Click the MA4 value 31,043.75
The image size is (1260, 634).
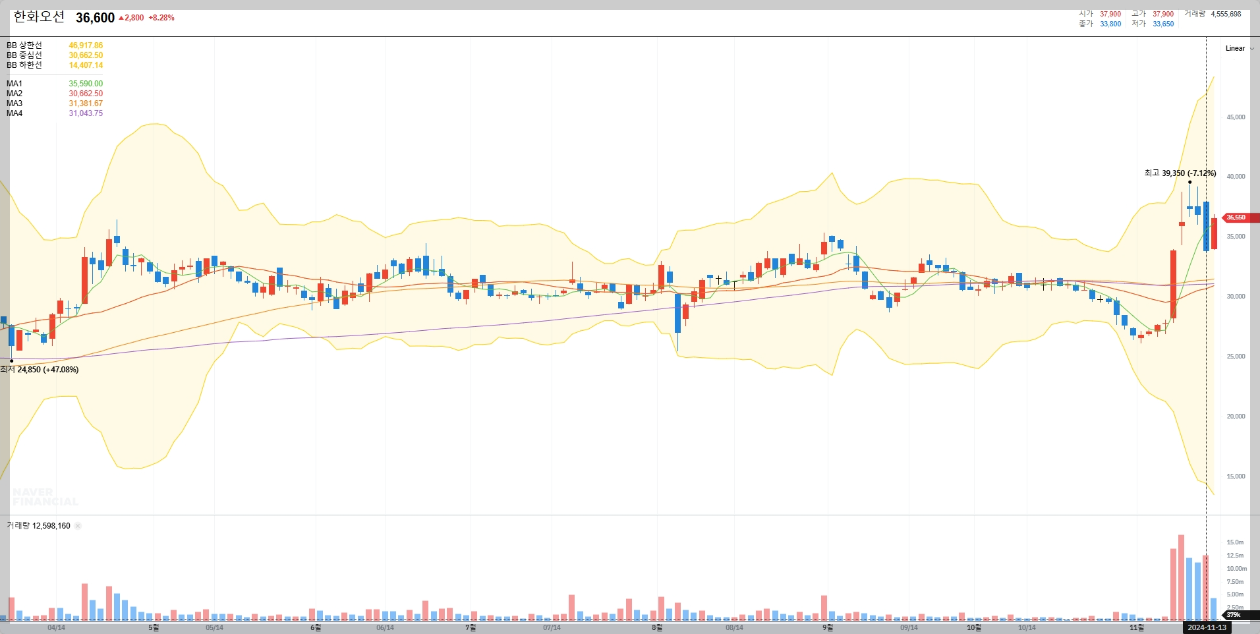86,113
